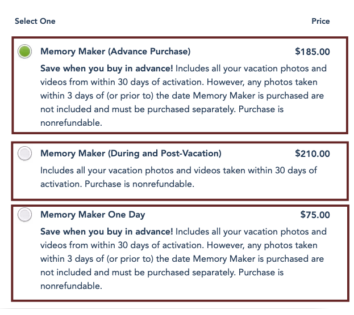354x315 pixels.
Task: Choose the During and Post-Vacation radio button
Action: click(24, 154)
